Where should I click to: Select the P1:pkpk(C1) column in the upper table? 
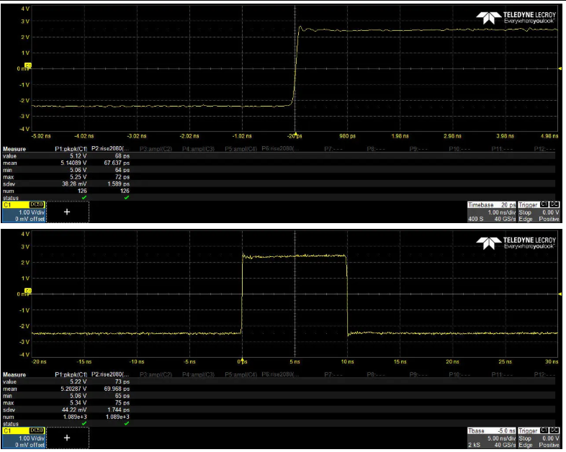pyautogui.click(x=73, y=148)
